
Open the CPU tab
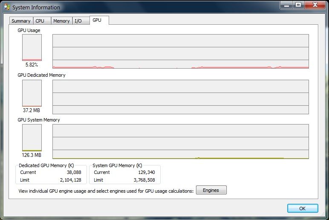(42, 21)
